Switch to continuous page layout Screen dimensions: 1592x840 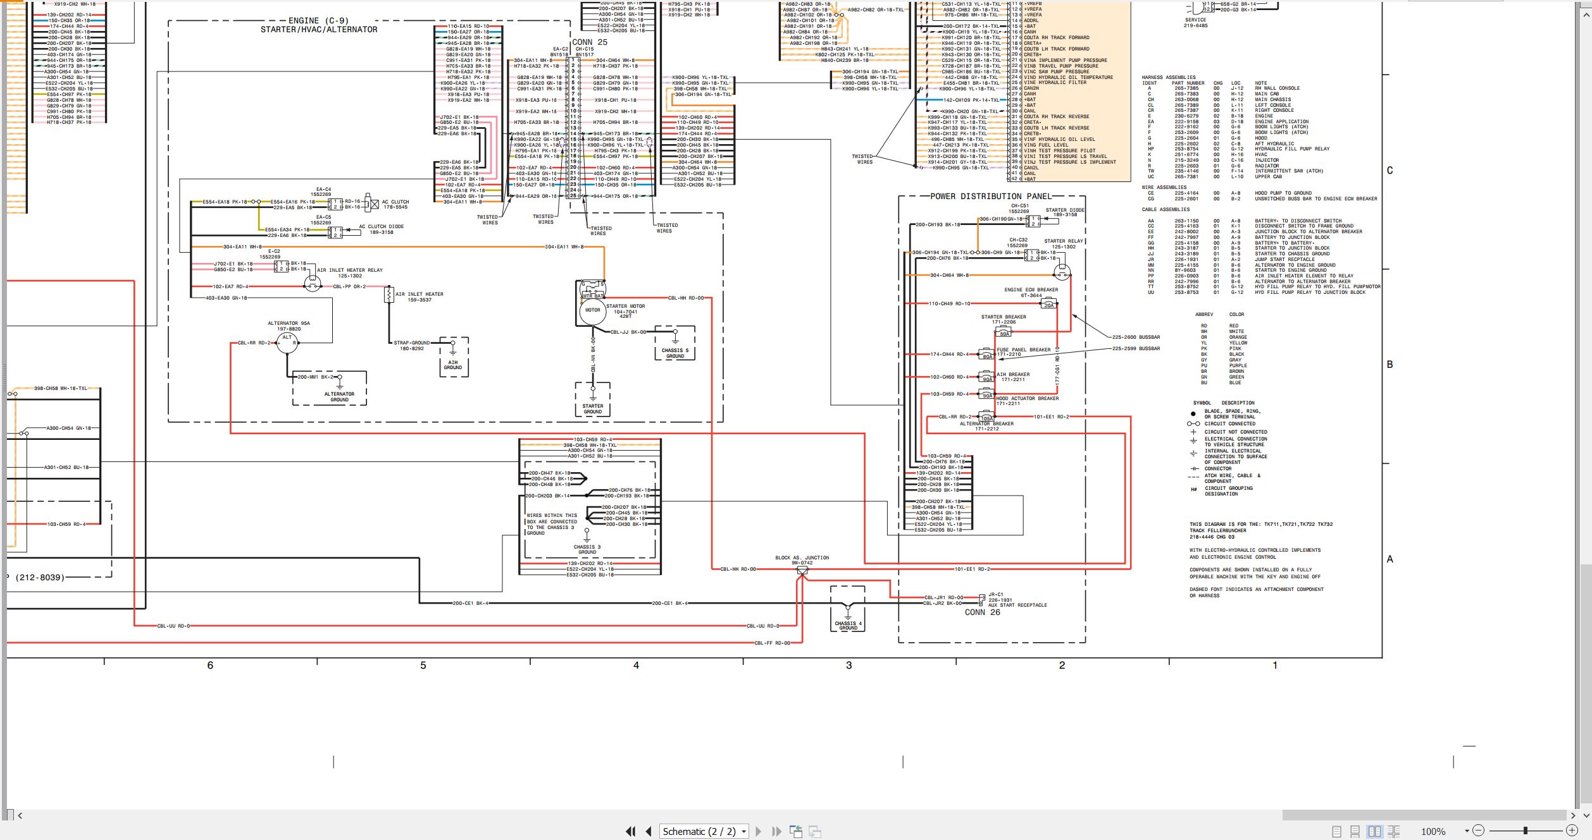click(1355, 832)
